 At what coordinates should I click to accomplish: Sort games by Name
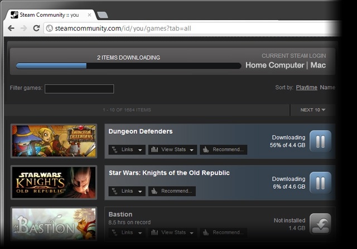tap(327, 87)
